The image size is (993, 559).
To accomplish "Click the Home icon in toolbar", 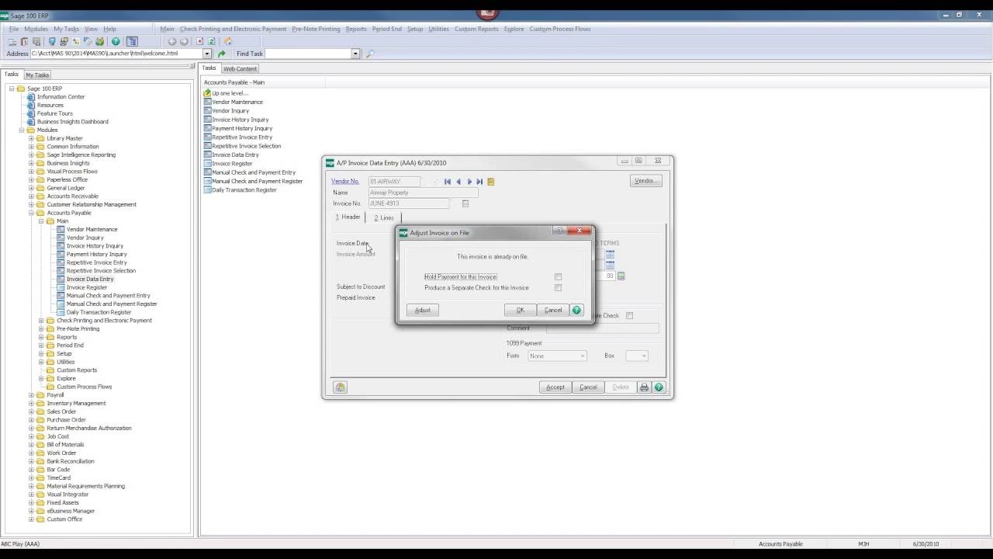I will tap(228, 42).
